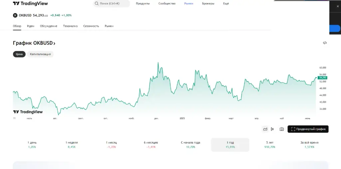Screen dimensions: 341x169
Task: Click the OKBUSD ticker text
Action: pyautogui.click(x=25, y=15)
